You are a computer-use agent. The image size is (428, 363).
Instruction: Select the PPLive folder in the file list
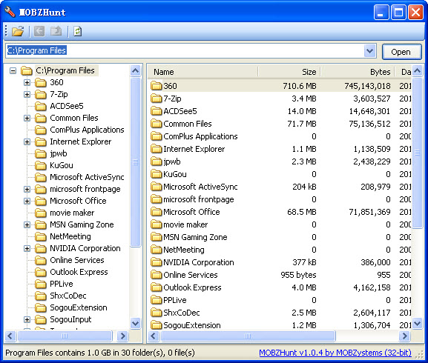click(175, 300)
